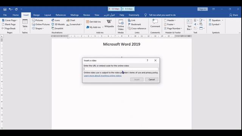Open the Table insert dropdown
This screenshot has height=136, width=242.
pyautogui.click(x=25, y=25)
